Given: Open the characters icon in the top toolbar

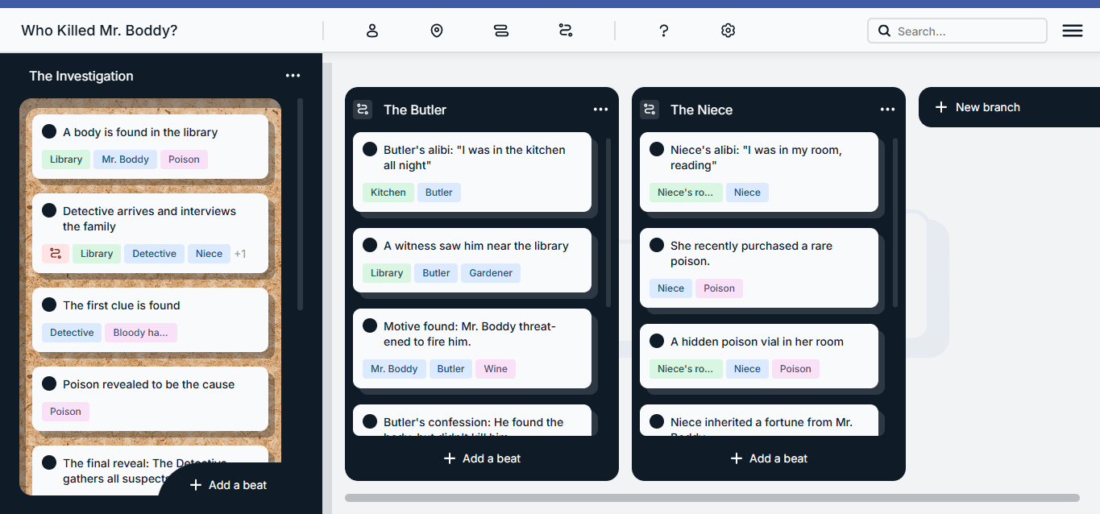Looking at the screenshot, I should click(x=372, y=31).
